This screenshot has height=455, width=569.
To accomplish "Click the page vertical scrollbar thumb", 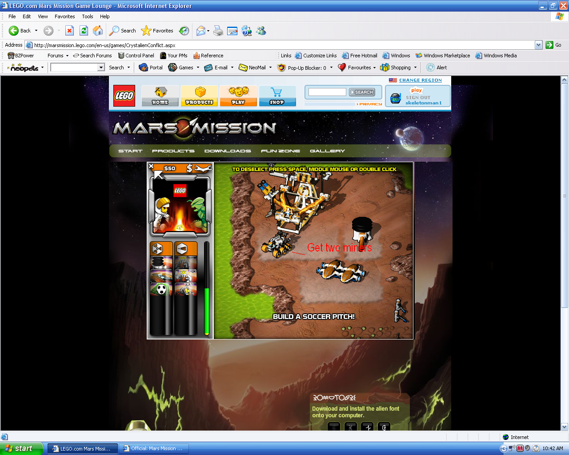I will 565,196.
